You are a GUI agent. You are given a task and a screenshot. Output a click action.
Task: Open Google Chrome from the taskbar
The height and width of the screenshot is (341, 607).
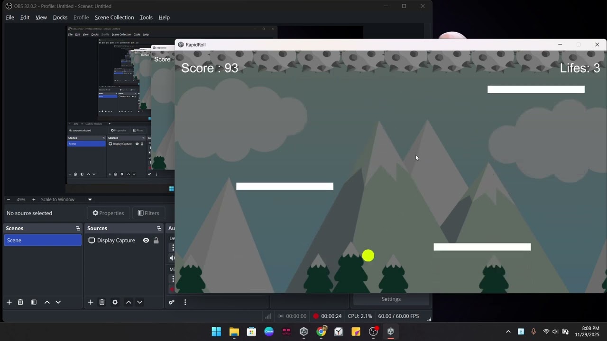click(x=321, y=332)
